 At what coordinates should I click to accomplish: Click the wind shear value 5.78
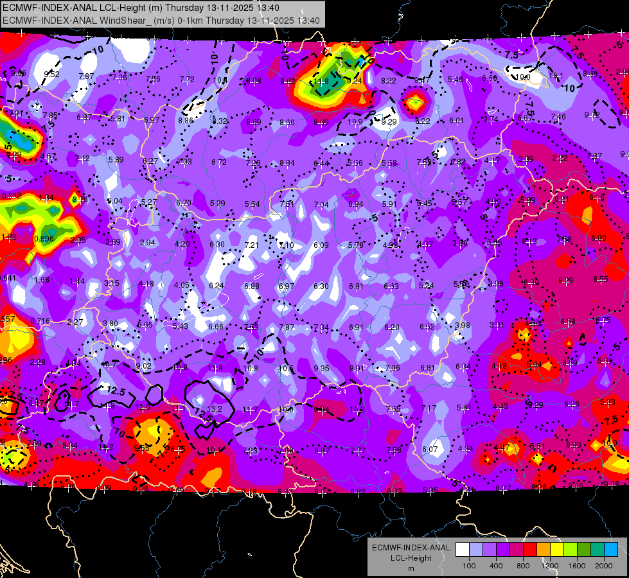(x=355, y=245)
